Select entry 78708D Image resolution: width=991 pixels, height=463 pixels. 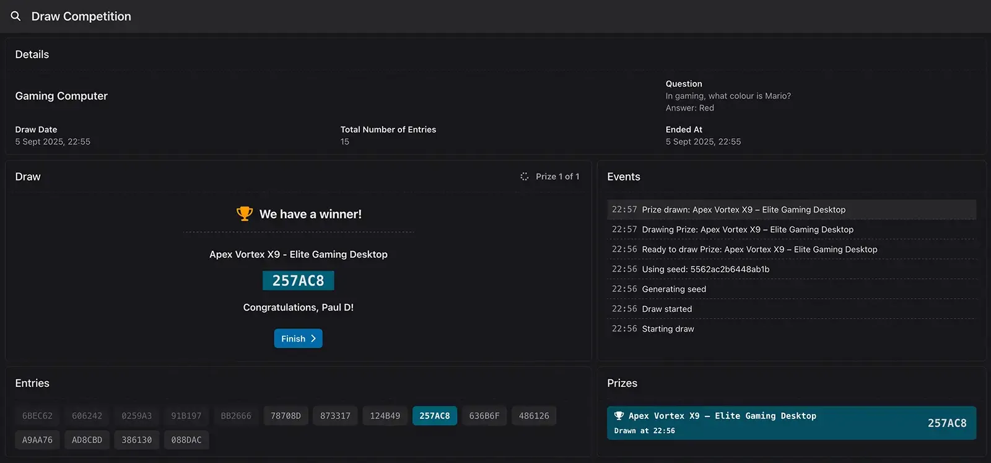point(286,416)
